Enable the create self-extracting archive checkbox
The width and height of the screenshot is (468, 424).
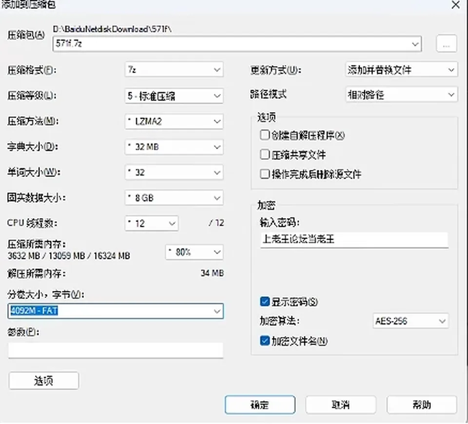coord(265,135)
